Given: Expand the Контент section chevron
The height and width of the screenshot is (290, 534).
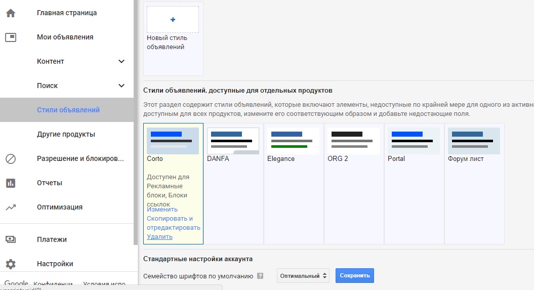Looking at the screenshot, I should (121, 62).
